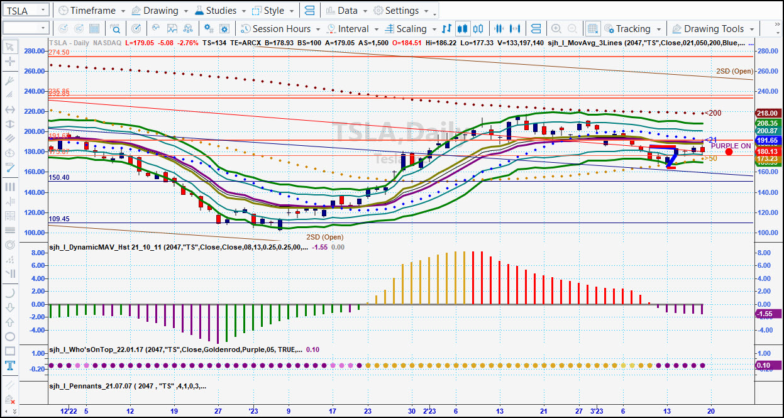
Task: Click the 208.35 green price tag
Action: coord(768,123)
